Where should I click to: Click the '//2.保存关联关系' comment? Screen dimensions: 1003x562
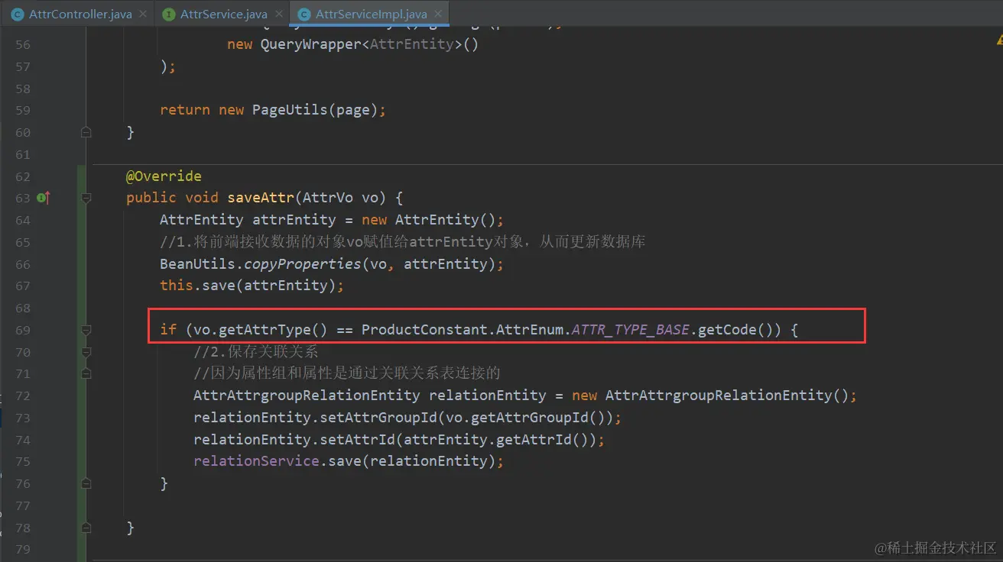click(x=255, y=352)
